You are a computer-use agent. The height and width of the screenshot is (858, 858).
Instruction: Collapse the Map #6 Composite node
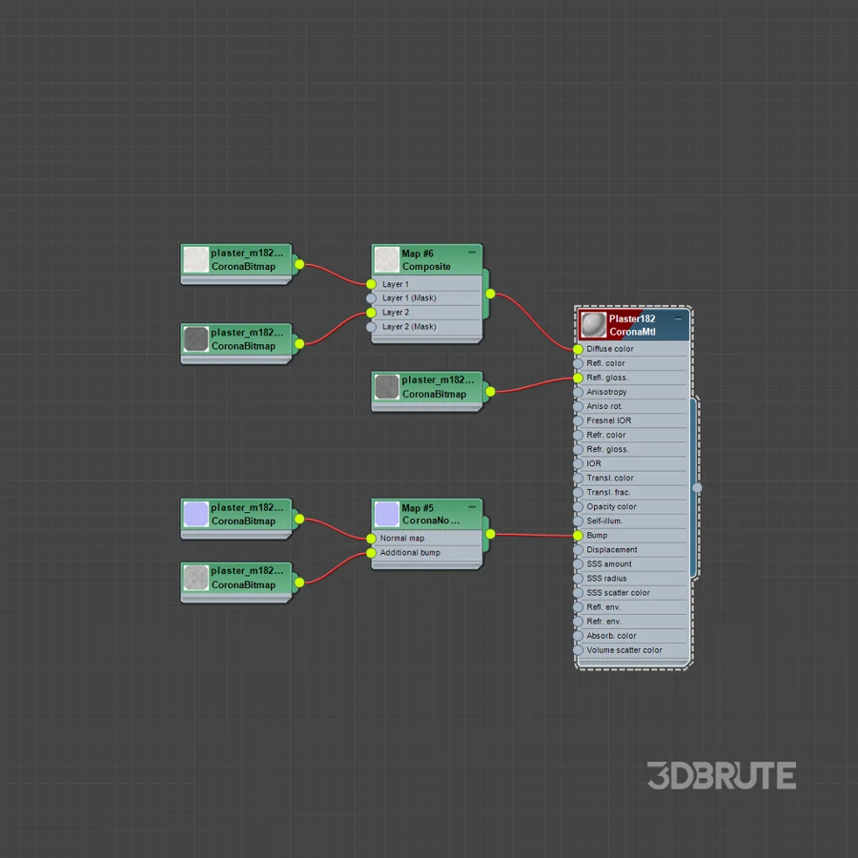click(x=472, y=253)
